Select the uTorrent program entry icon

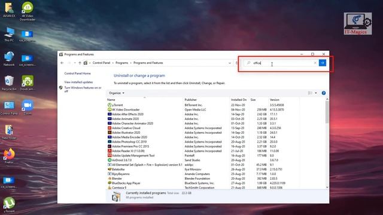coord(110,105)
